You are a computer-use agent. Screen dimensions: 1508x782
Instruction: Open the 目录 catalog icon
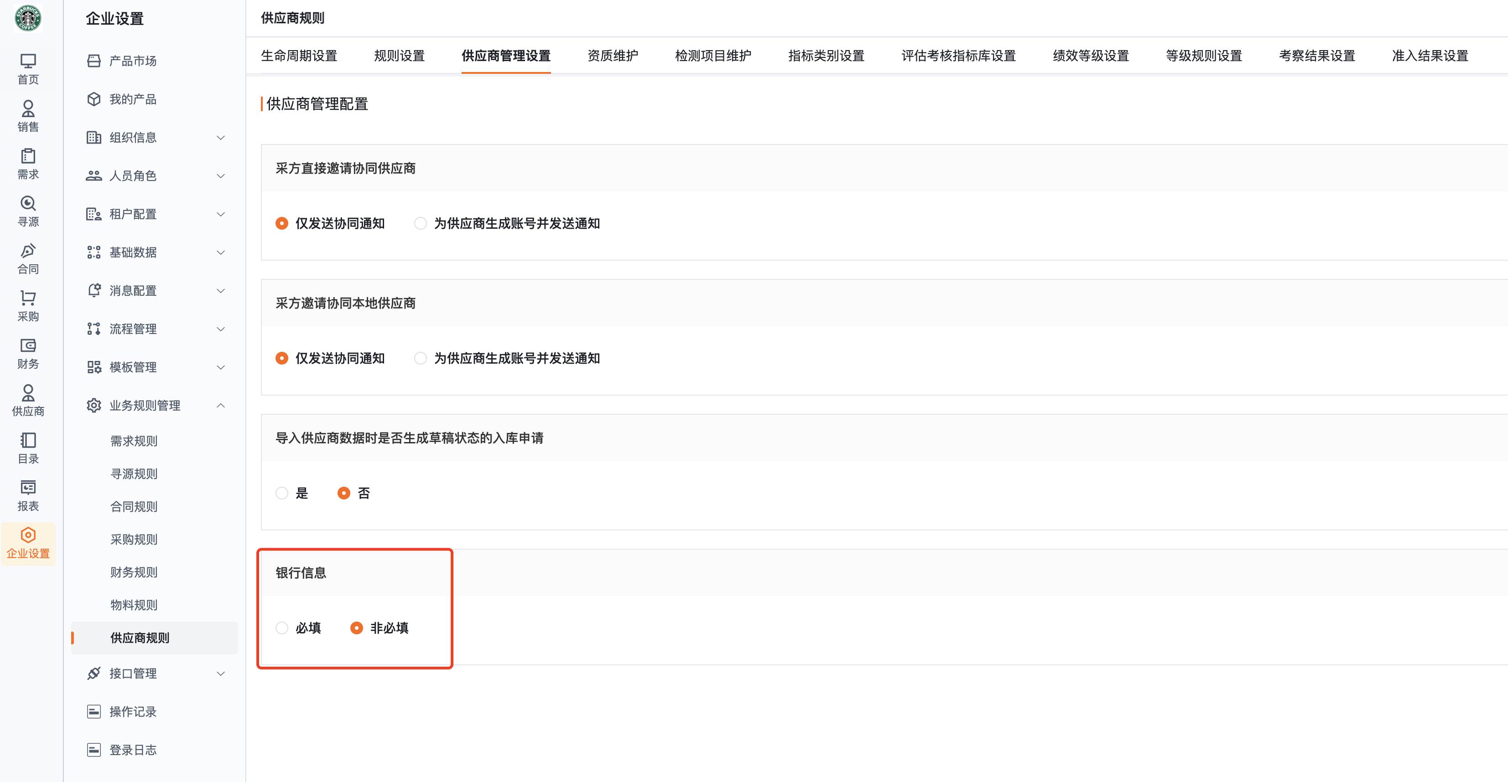(28, 440)
